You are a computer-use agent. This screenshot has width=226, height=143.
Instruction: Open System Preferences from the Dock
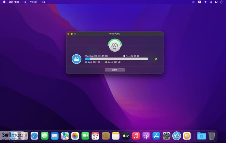click(x=166, y=136)
